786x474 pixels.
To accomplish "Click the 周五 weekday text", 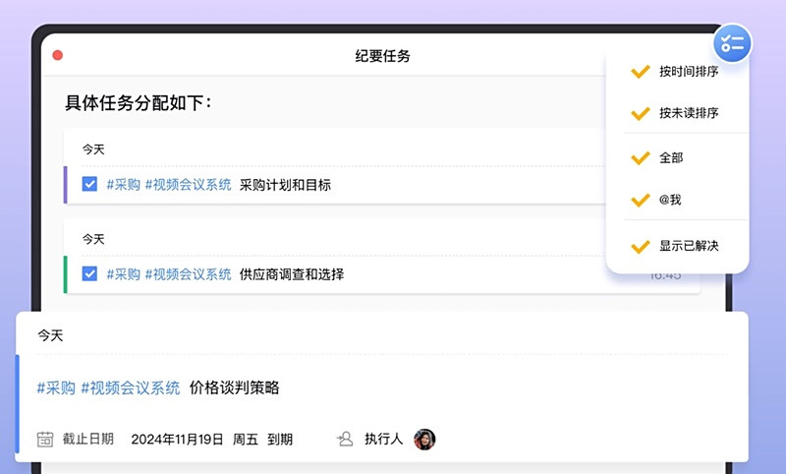I will click(x=245, y=440).
